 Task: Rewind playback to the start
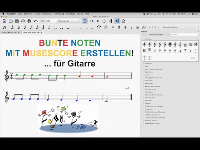(x=92, y=21)
